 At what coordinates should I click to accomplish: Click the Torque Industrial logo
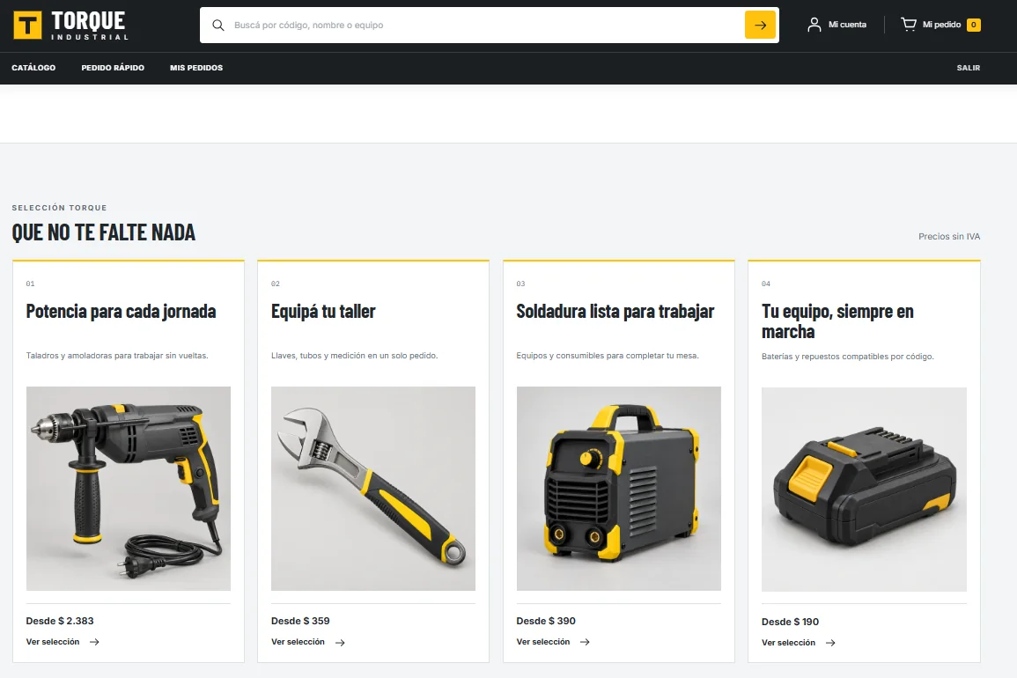tap(71, 26)
